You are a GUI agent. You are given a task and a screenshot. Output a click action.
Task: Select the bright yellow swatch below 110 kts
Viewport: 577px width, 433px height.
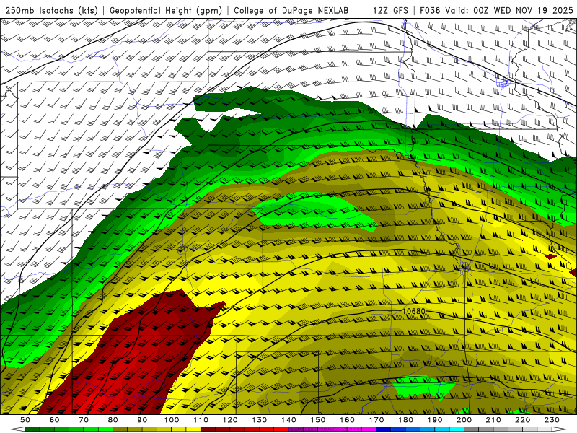(193, 429)
